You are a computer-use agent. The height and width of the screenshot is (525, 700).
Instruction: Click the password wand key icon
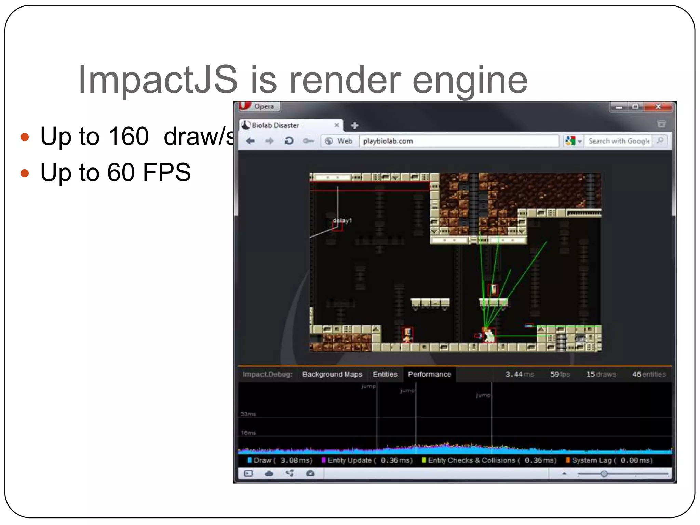[x=308, y=141]
